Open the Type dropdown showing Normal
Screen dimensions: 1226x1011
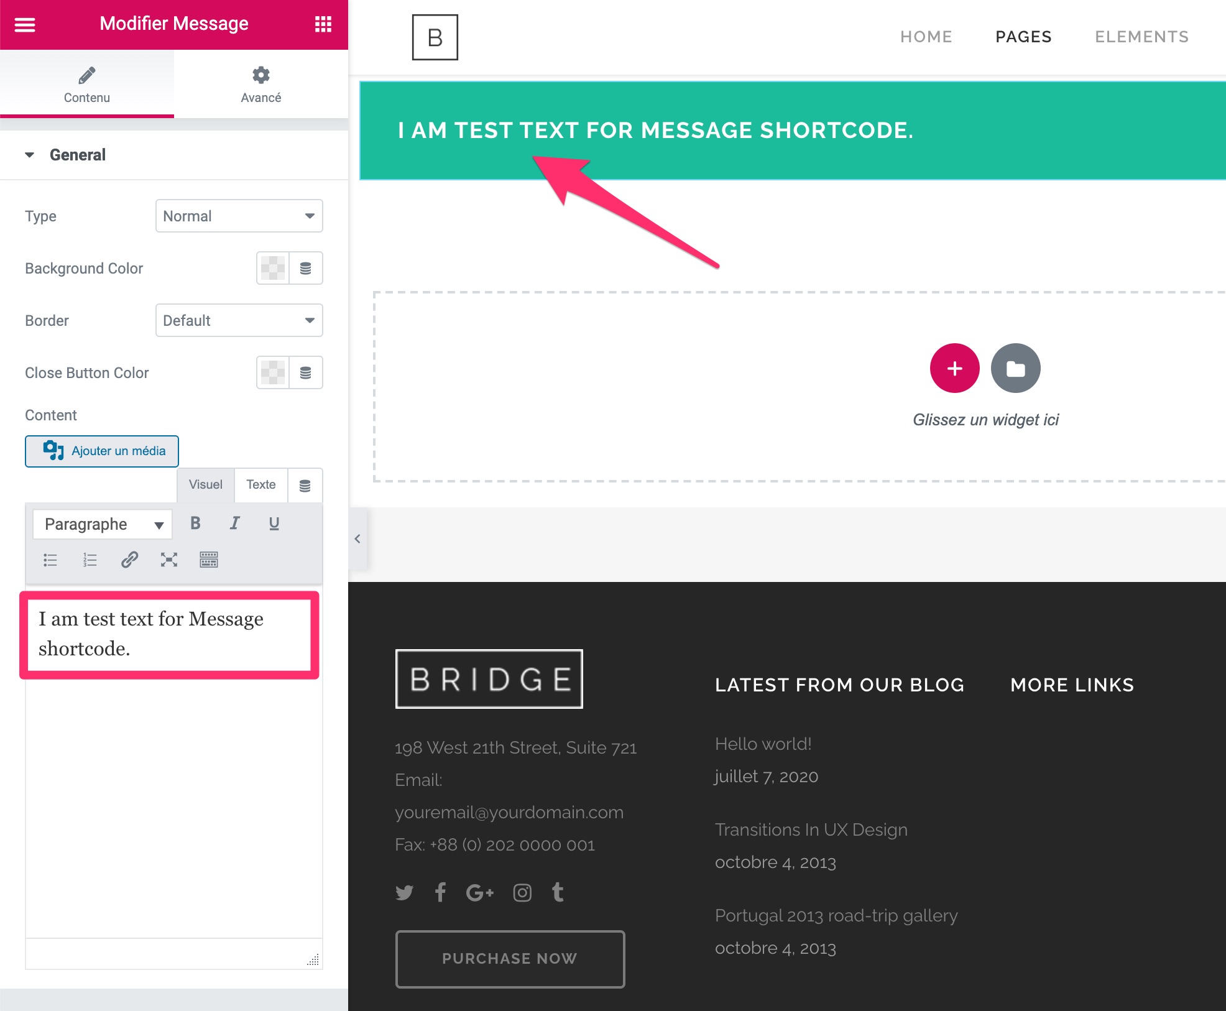pos(239,216)
